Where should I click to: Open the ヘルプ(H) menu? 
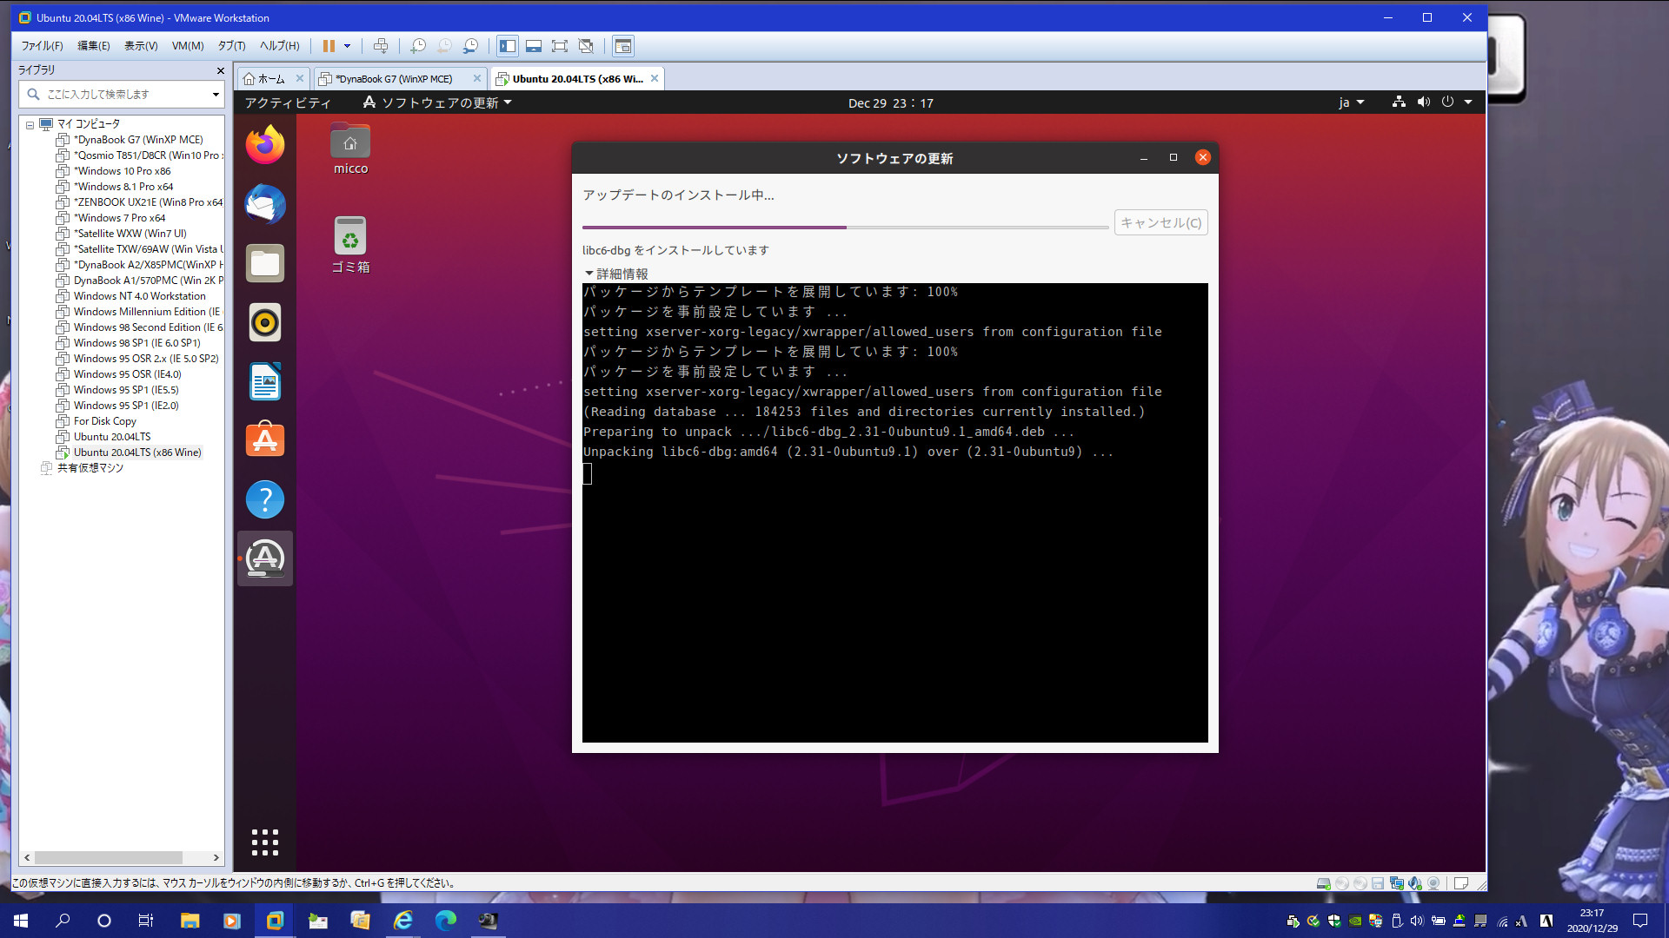point(279,46)
